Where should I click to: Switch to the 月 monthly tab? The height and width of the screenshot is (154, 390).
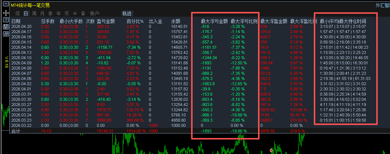42,13
